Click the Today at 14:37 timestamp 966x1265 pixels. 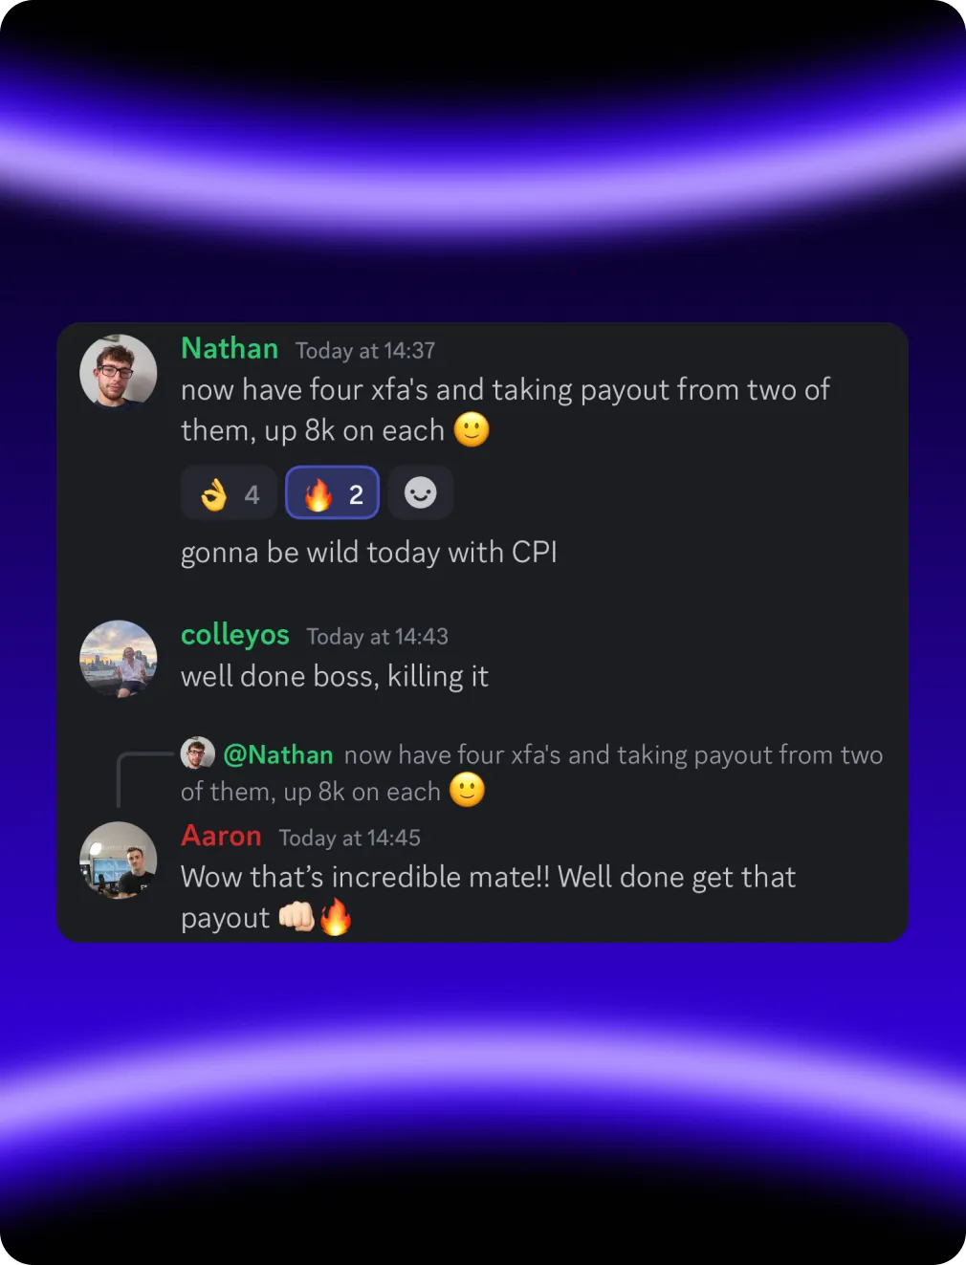(x=365, y=351)
